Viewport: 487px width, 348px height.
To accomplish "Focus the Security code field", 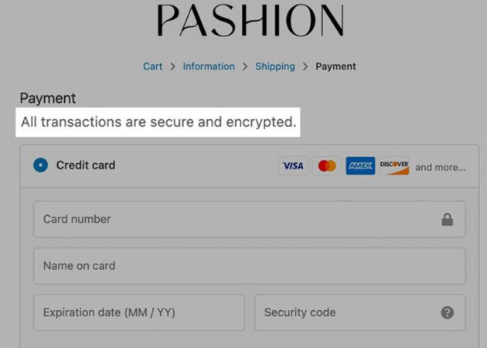I will 360,312.
